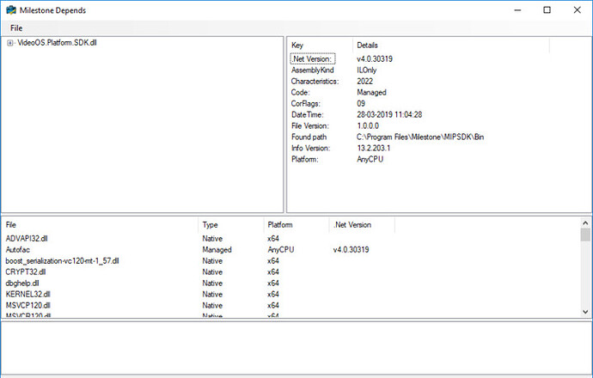
Task: Sort by the .Net Version column header
Action: 352,225
